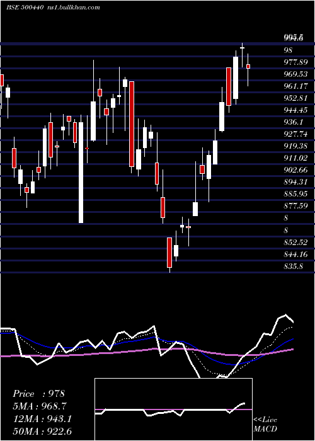Image resolution: width=315 pixels, height=441 pixels.
Task: Click the 50MA : 922.6 readout
Action: click(x=42, y=431)
